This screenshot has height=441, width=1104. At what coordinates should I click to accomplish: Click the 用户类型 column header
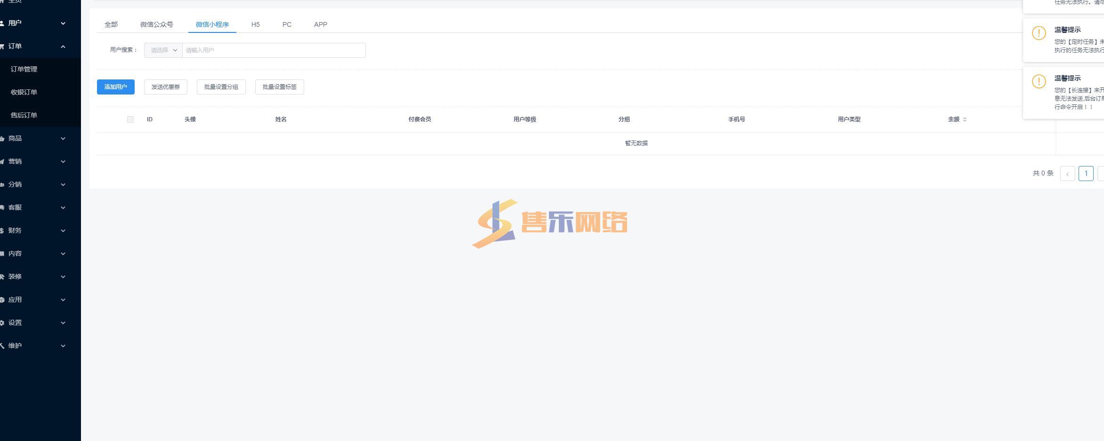click(849, 119)
